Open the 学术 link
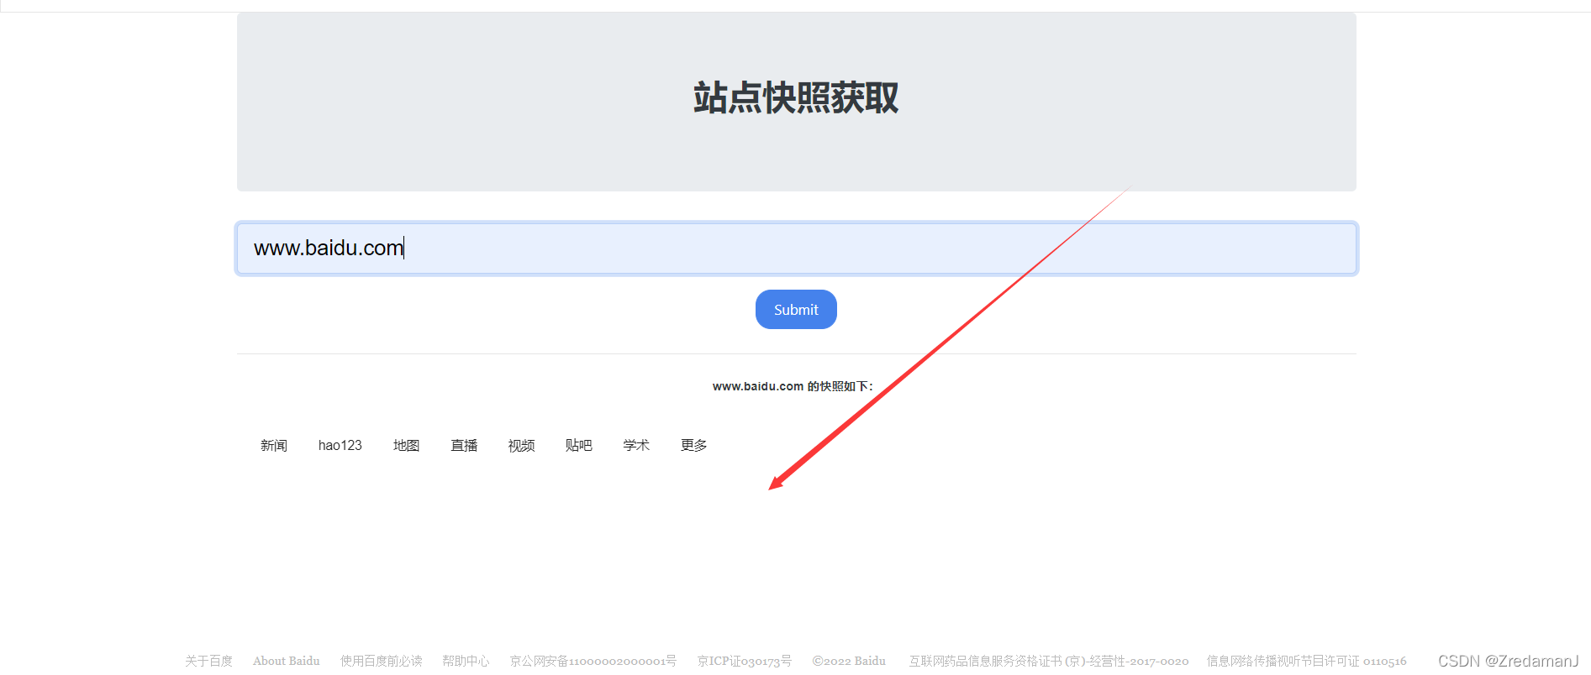This screenshot has width=1591, height=675. tap(636, 445)
